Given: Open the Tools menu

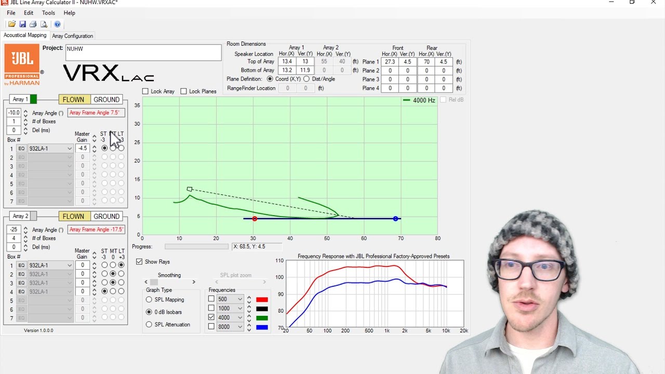Looking at the screenshot, I should [x=48, y=12].
